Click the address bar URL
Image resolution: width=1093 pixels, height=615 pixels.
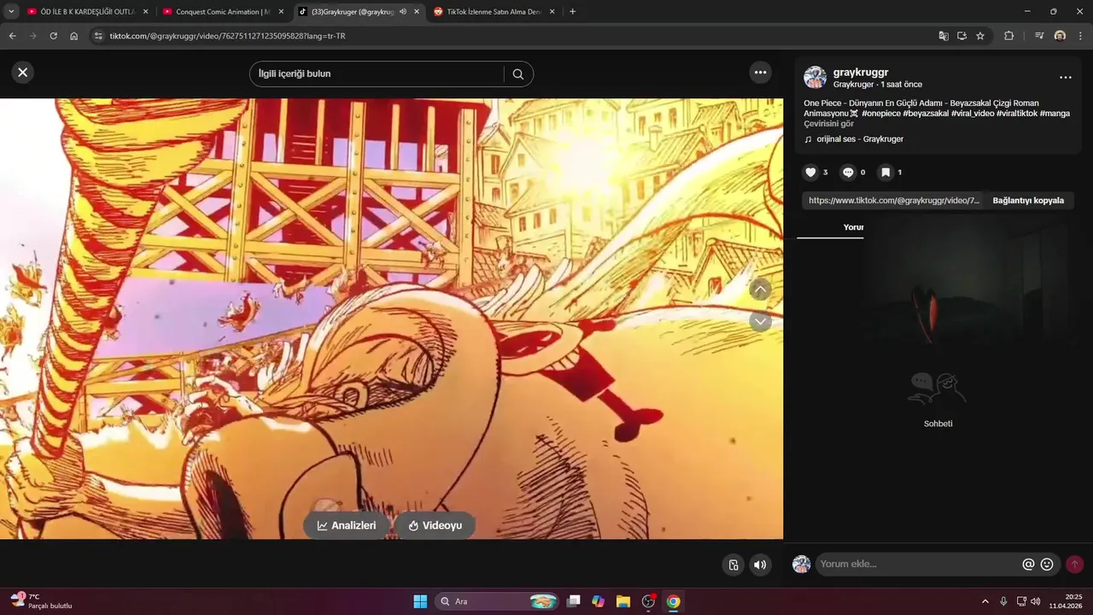227,36
